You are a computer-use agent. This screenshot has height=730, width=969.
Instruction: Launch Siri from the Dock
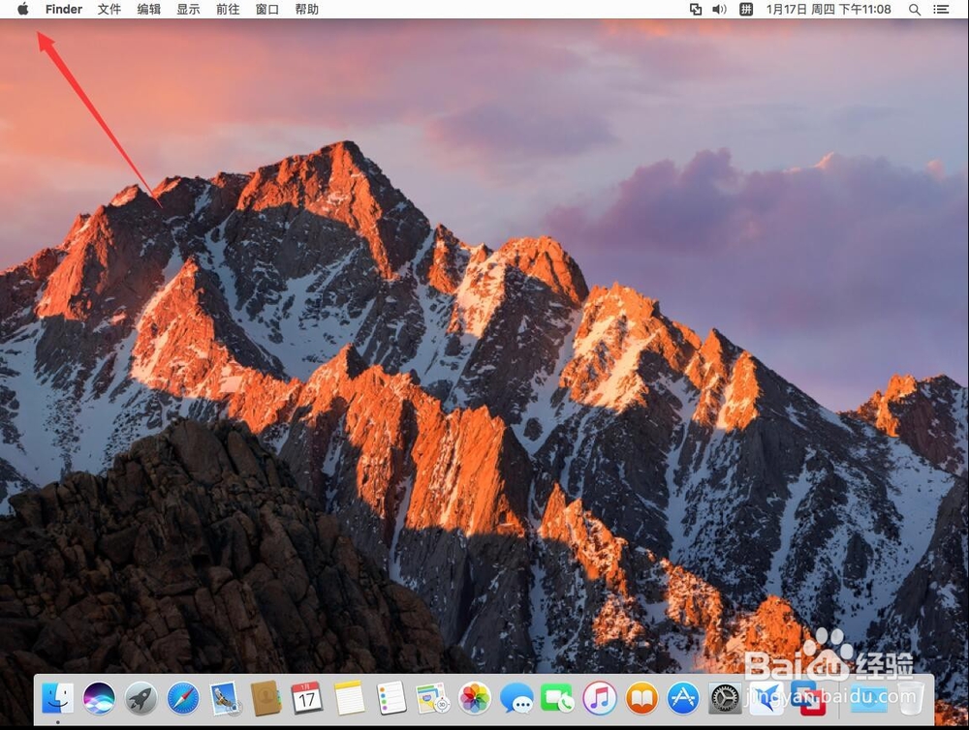point(99,698)
